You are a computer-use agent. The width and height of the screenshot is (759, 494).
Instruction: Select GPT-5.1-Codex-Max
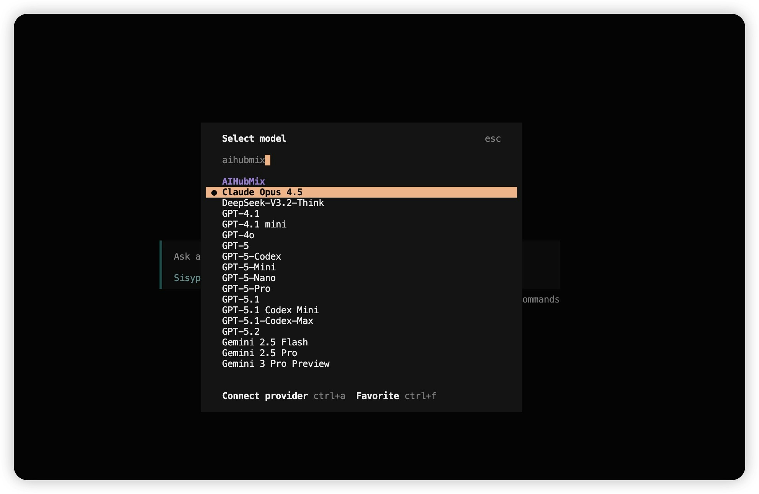click(x=267, y=321)
